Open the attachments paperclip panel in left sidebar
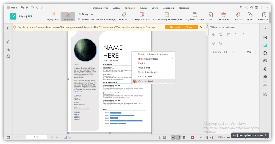Image resolution: width=275 pixels, height=144 pixels. [x=8, y=42]
